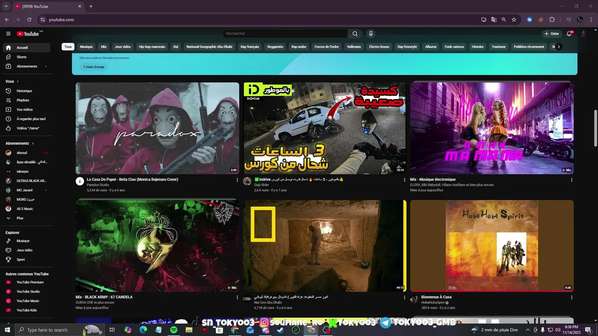
Task: Click the 1 mois d'essai button
Action: pyautogui.click(x=93, y=67)
